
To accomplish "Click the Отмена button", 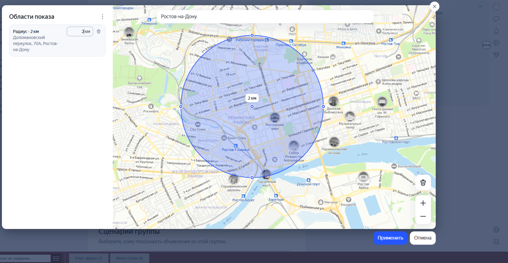I will tap(423, 238).
